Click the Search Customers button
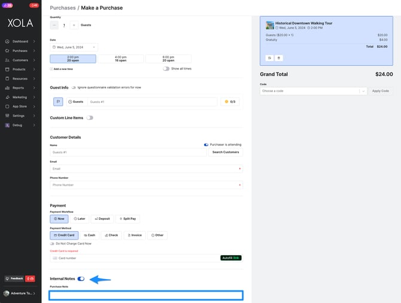Image resolution: width=401 pixels, height=303 pixels. 226,152
